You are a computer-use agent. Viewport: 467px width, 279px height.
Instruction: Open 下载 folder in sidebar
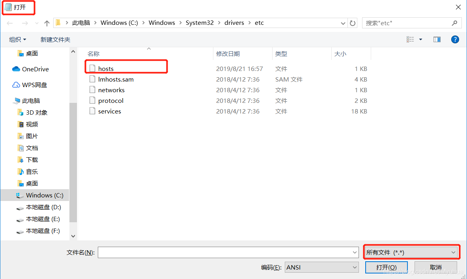coord(32,160)
